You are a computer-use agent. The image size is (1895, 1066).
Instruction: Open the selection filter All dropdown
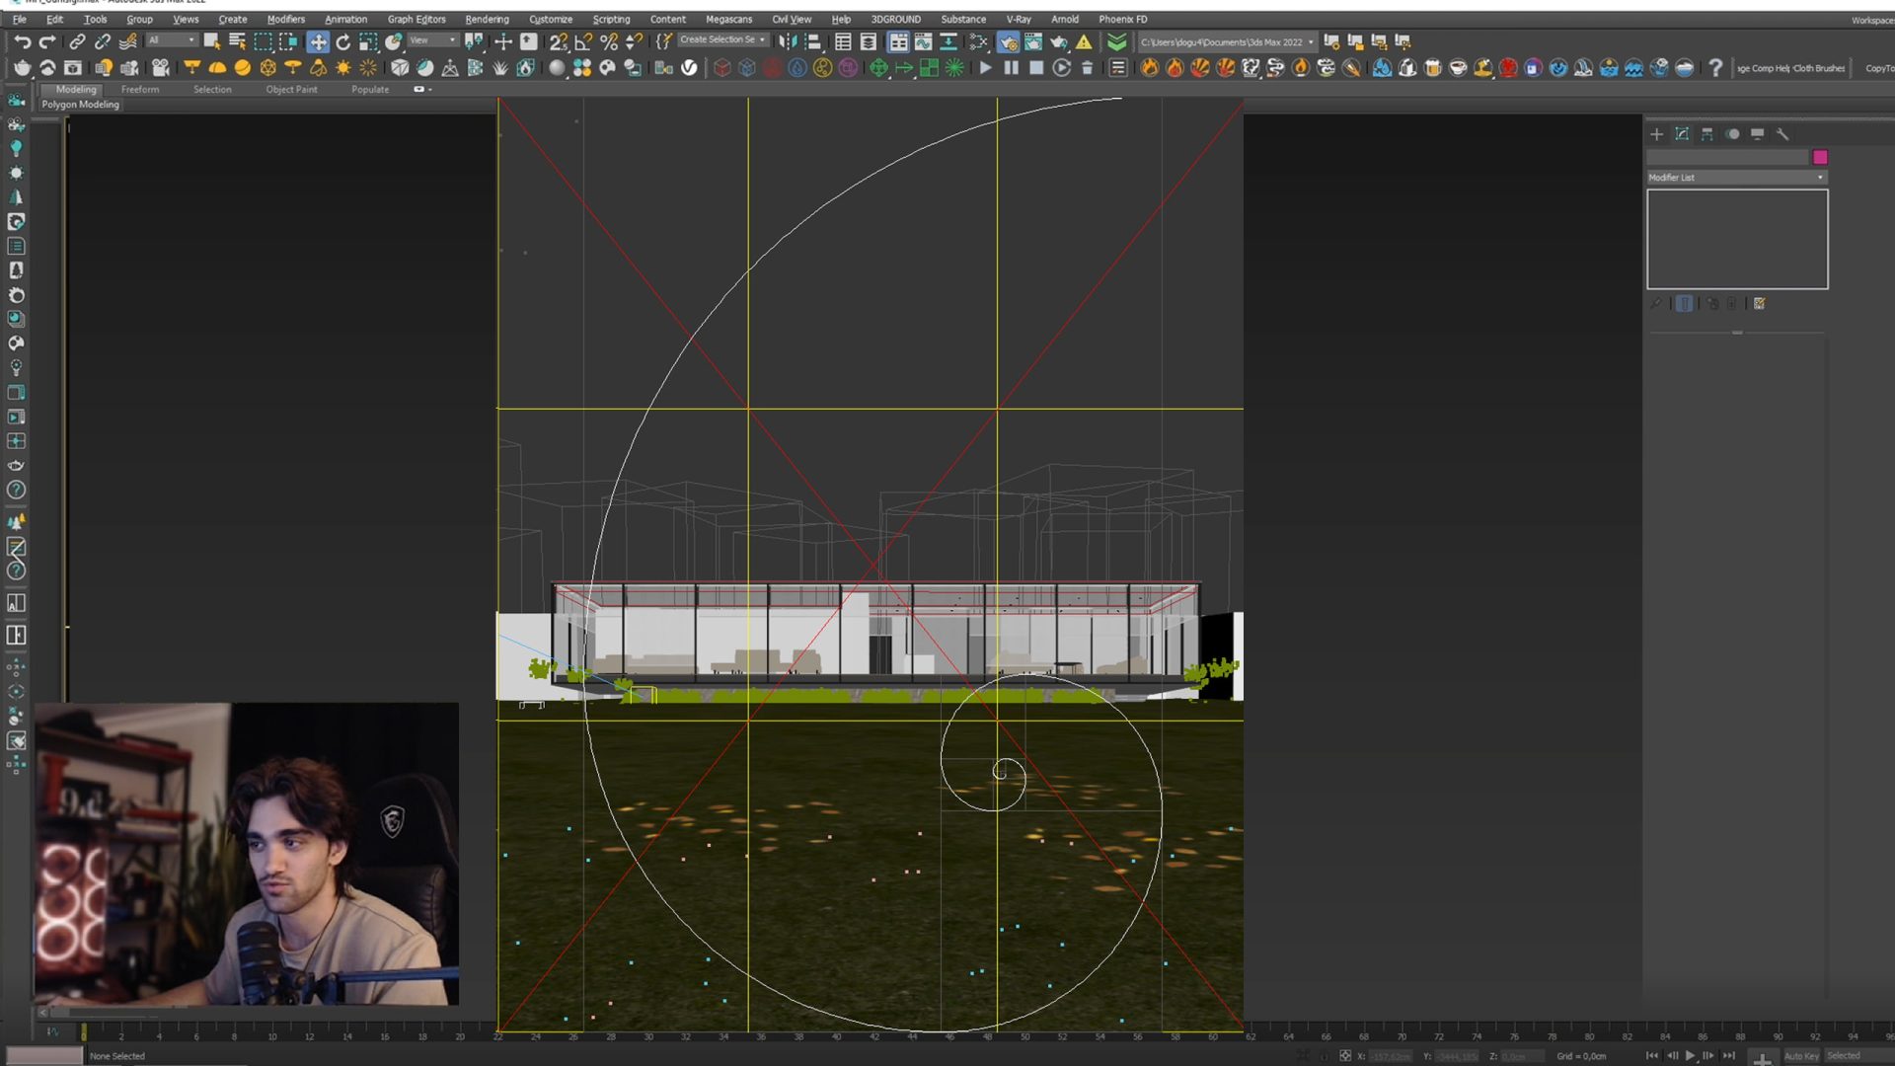(x=171, y=40)
